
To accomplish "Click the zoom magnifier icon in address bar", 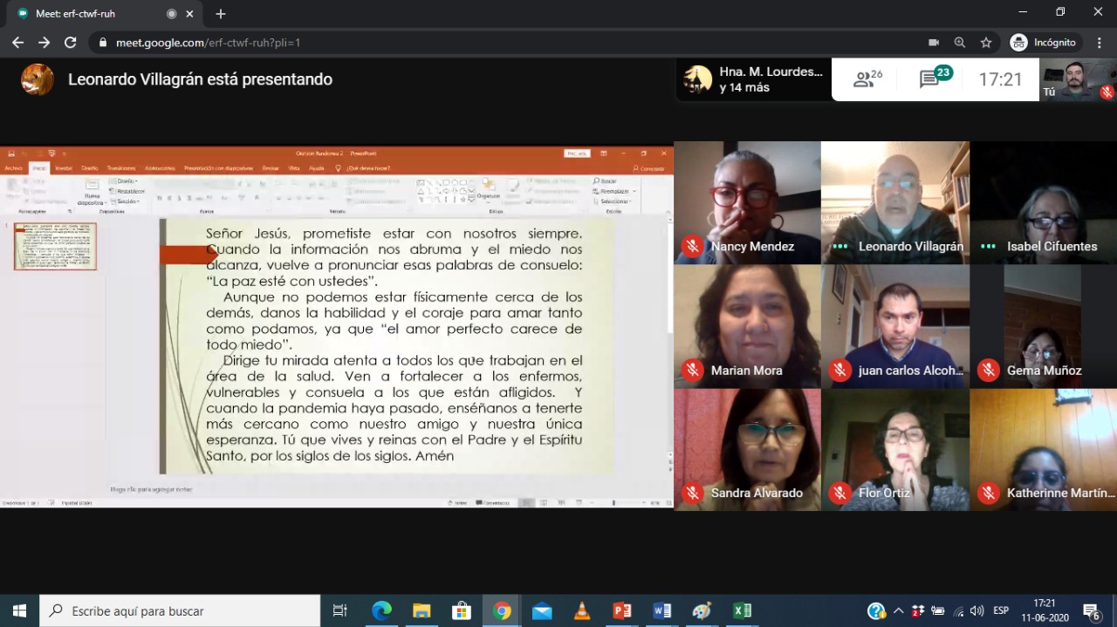I will (x=960, y=42).
